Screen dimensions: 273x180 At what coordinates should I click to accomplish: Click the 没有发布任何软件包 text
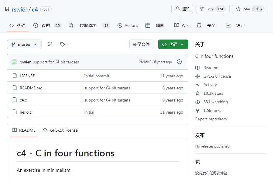coord(211,173)
